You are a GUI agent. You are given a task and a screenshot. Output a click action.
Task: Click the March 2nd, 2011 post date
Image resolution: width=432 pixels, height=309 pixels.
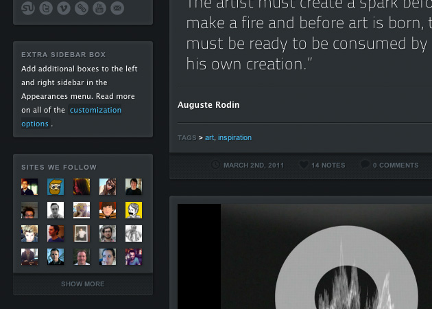tap(253, 165)
